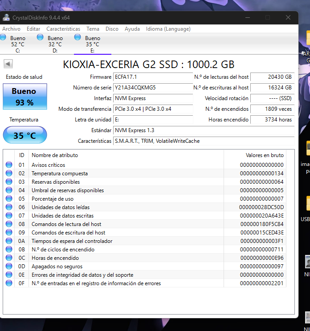Click power-on count 1809 veces
The width and height of the screenshot is (310, 331).
tap(273, 109)
